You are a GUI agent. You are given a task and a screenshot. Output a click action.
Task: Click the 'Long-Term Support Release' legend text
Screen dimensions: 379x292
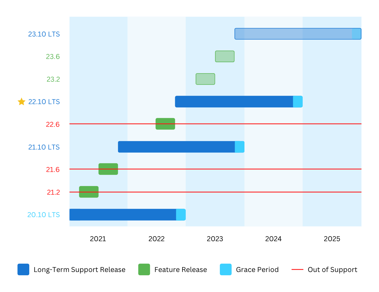pyautogui.click(x=80, y=270)
